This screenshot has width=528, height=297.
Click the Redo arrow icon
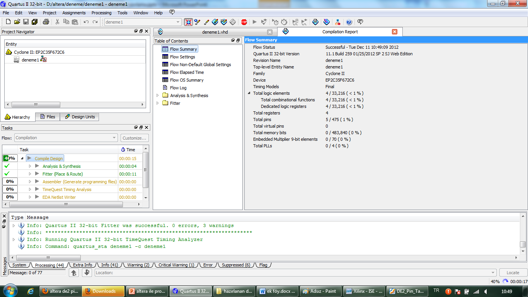[95, 22]
